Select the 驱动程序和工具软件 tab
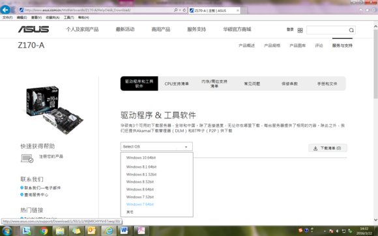 coord(139,83)
